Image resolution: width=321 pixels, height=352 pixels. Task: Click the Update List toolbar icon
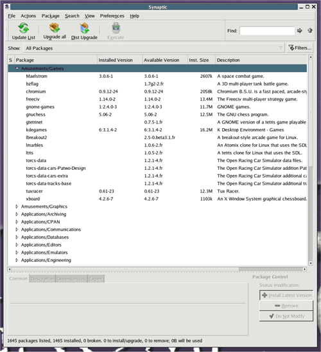24,28
